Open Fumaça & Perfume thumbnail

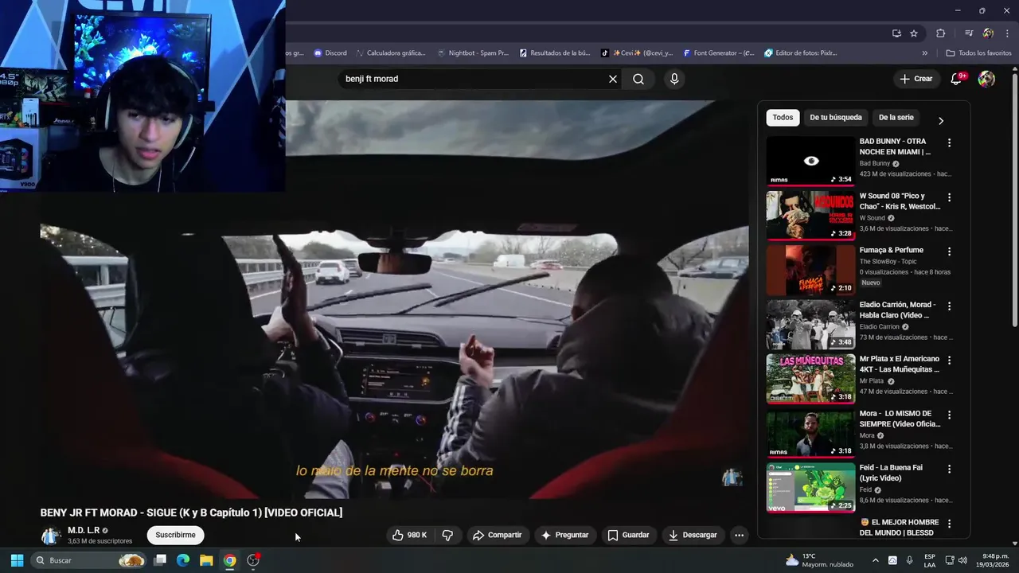tap(810, 270)
